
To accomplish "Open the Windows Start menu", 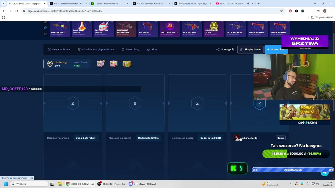I will (5, 184).
